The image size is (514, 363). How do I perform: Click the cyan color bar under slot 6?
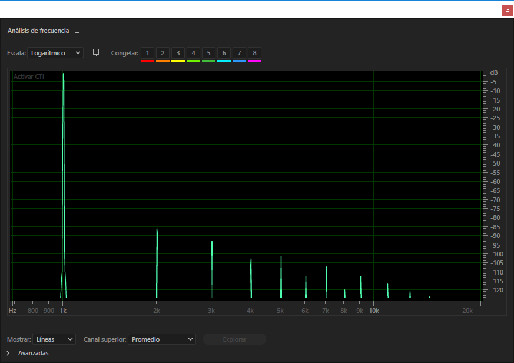pyautogui.click(x=224, y=61)
